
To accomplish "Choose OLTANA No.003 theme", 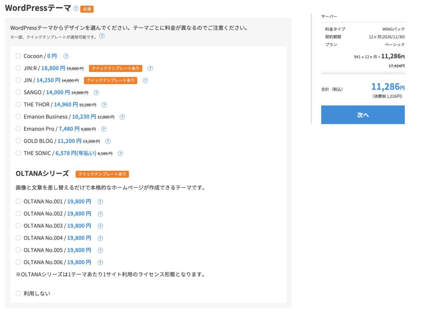I will [x=18, y=226].
